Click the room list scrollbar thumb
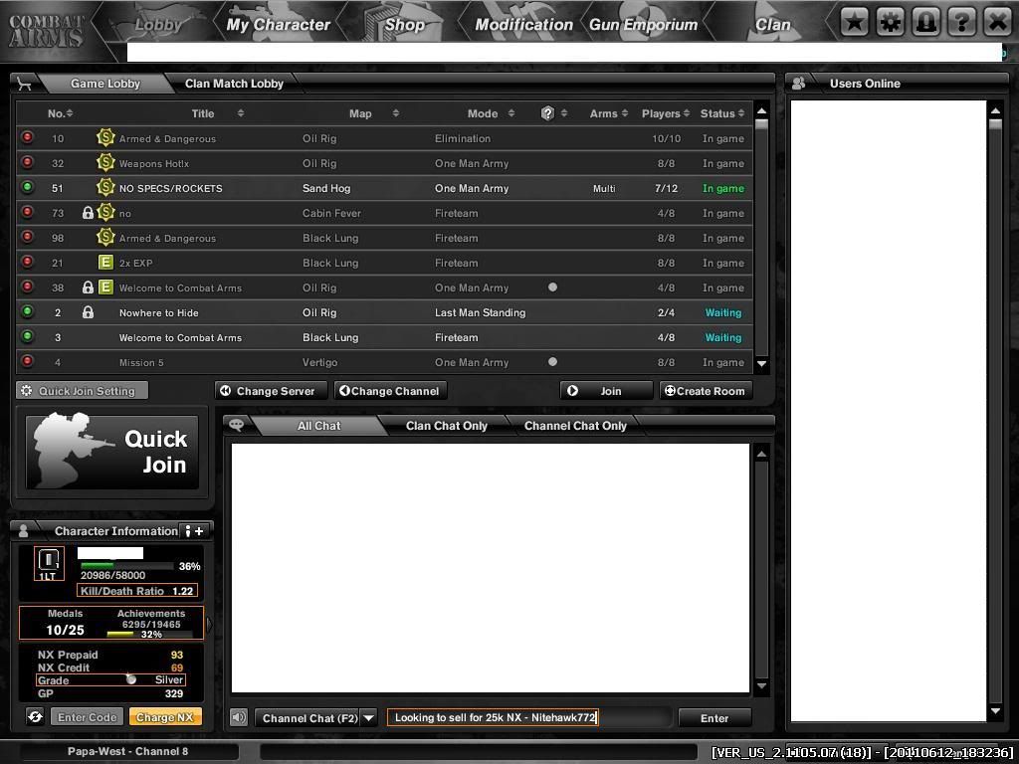 pyautogui.click(x=761, y=124)
